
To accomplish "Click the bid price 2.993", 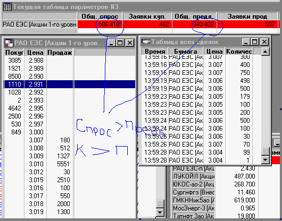I will 36,100.
